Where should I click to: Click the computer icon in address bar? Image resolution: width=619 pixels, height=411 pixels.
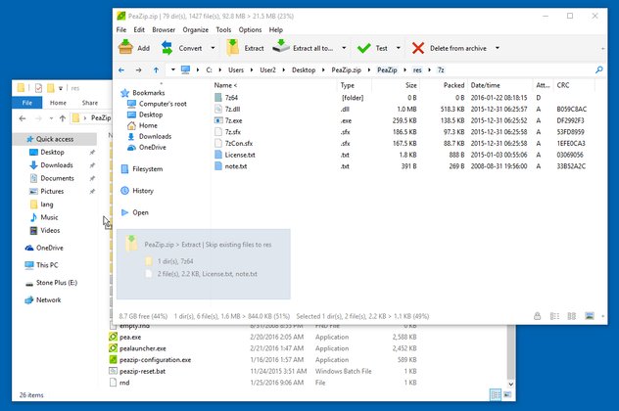(185, 69)
